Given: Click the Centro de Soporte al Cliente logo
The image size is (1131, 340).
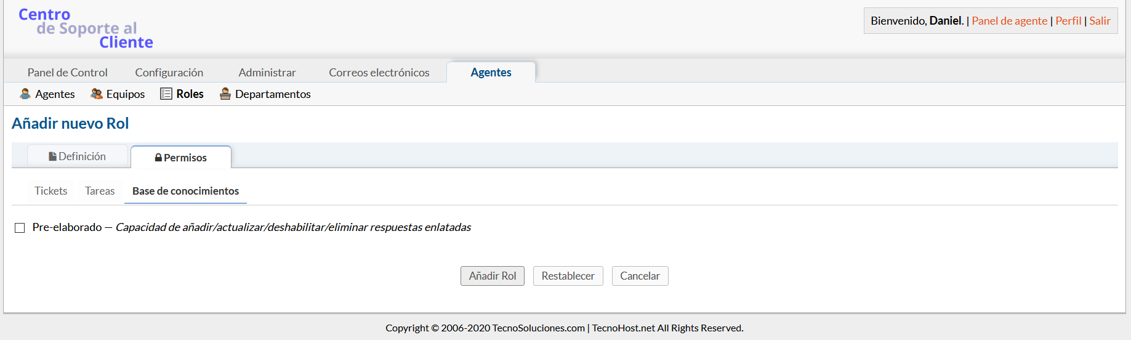Looking at the screenshot, I should [86, 28].
